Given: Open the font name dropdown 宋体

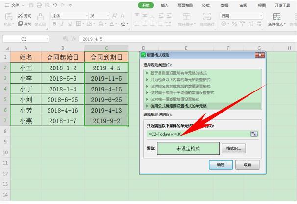Looking at the screenshot, I should 70,16.
